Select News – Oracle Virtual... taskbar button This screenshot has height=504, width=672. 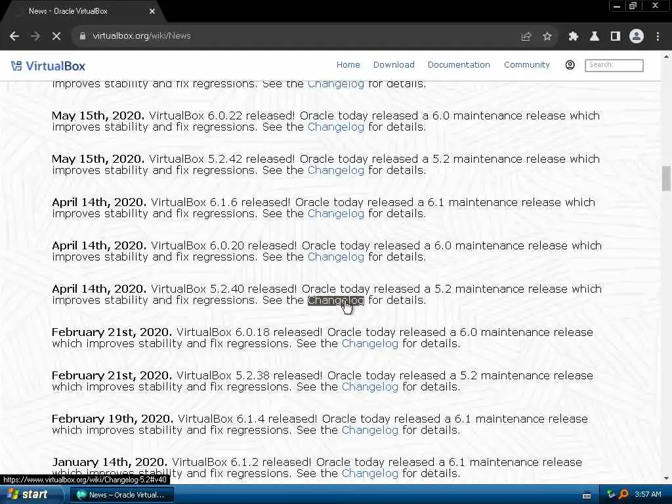122,495
